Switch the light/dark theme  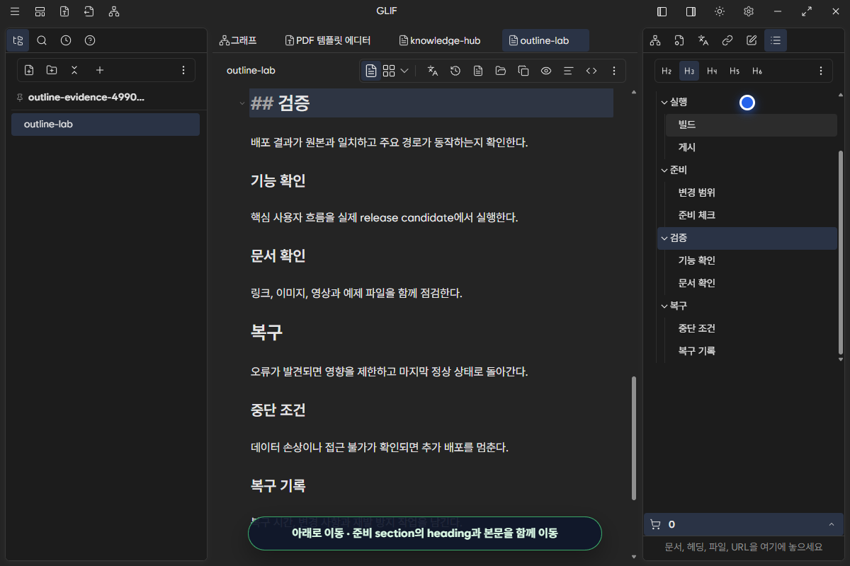tap(720, 11)
